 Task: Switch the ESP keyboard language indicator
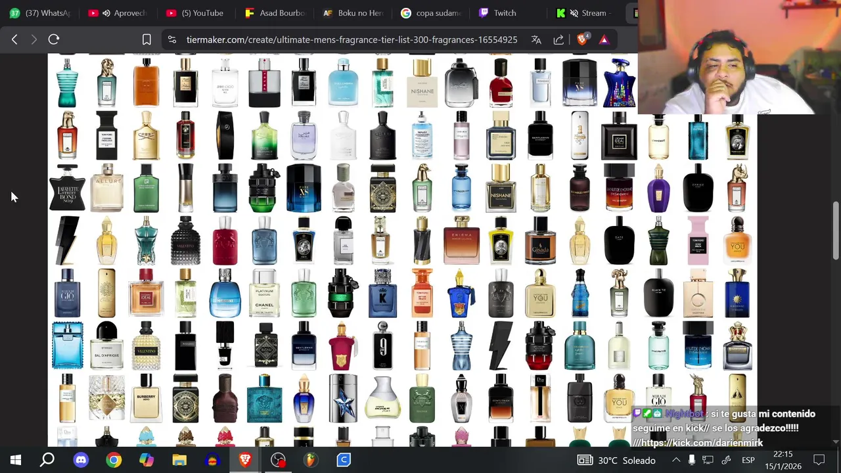point(748,461)
